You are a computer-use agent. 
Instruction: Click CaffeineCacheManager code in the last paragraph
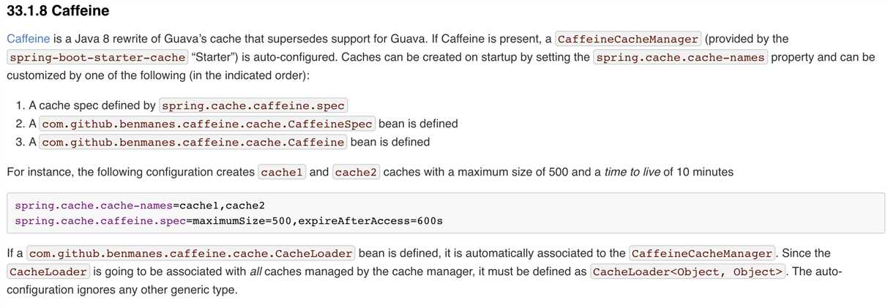(702, 254)
